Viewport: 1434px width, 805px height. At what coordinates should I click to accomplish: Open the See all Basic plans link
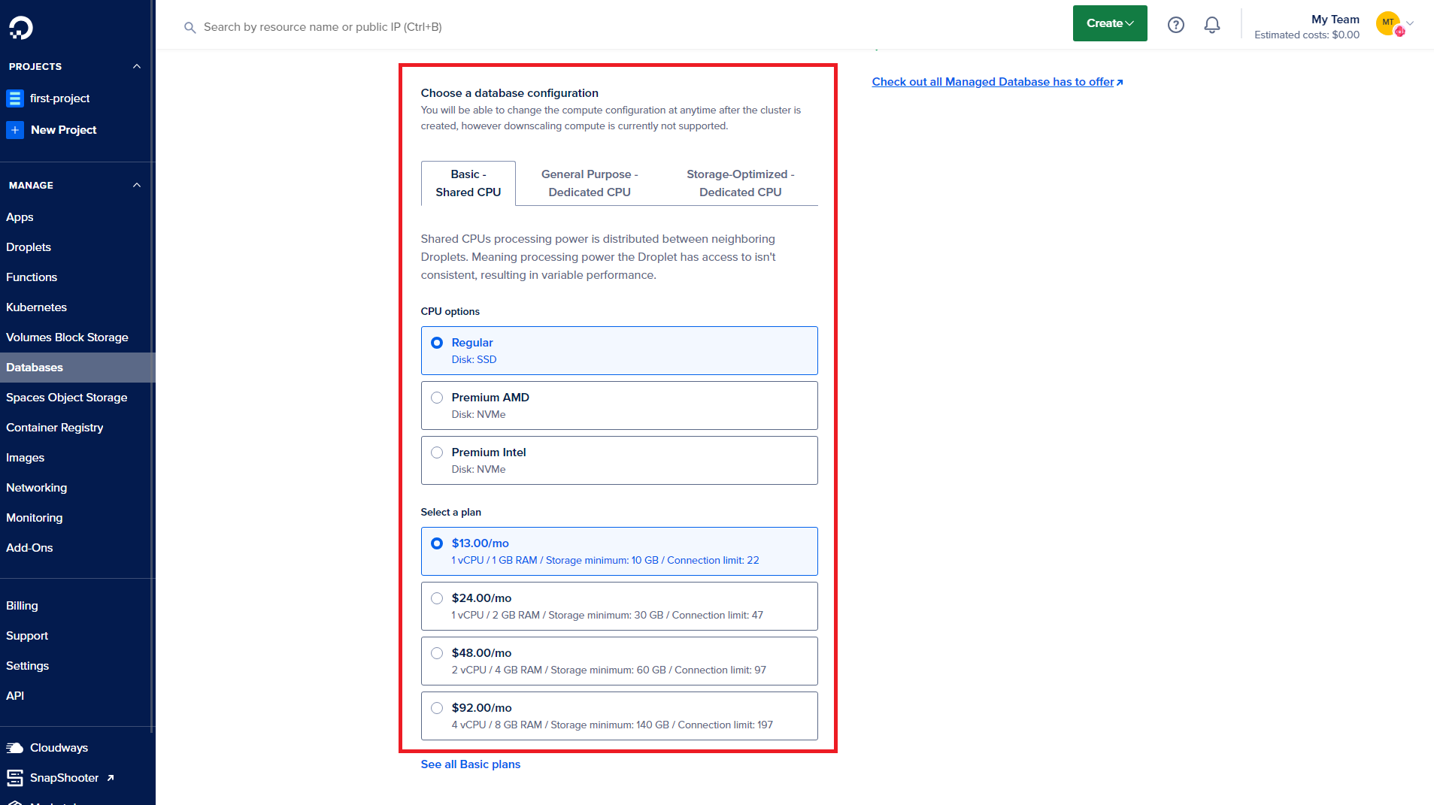[470, 764]
